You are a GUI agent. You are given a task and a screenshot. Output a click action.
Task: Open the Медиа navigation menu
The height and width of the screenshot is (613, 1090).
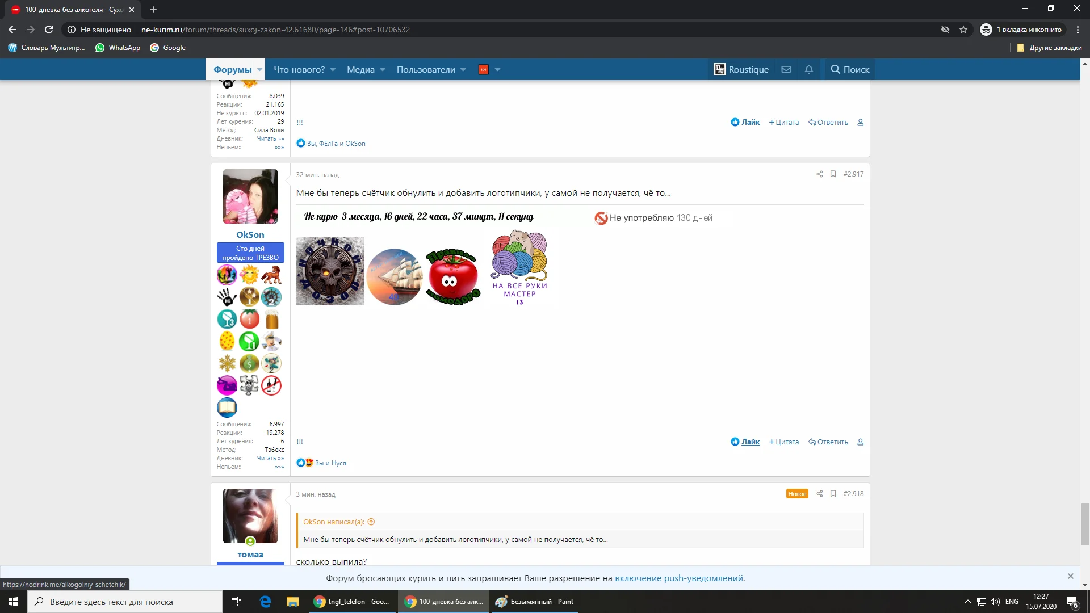click(360, 70)
